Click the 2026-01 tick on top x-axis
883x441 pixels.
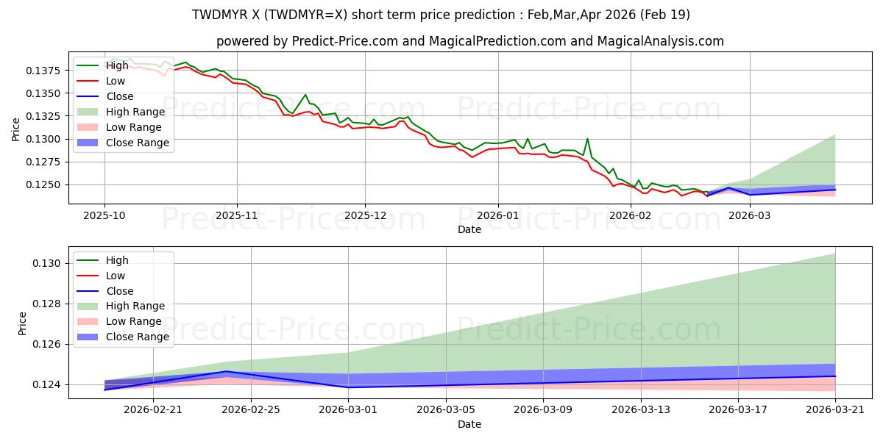point(498,216)
